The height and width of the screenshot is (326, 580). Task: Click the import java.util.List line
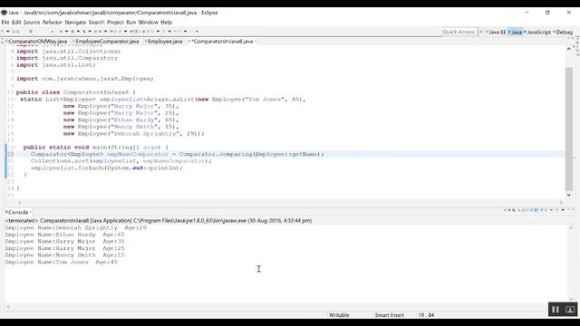coord(56,64)
